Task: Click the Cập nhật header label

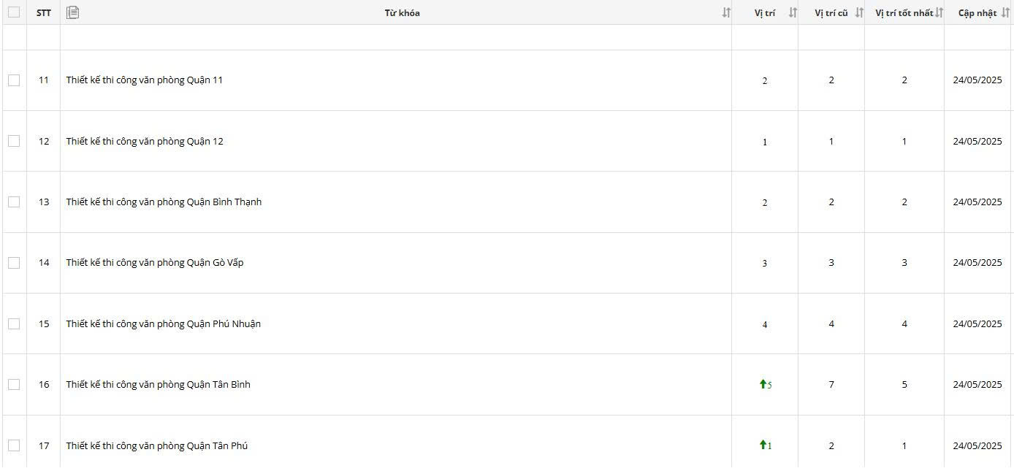Action: tap(977, 13)
